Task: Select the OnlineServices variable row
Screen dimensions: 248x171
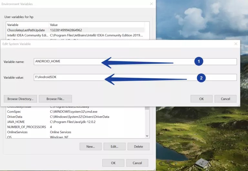Action: tap(76, 132)
